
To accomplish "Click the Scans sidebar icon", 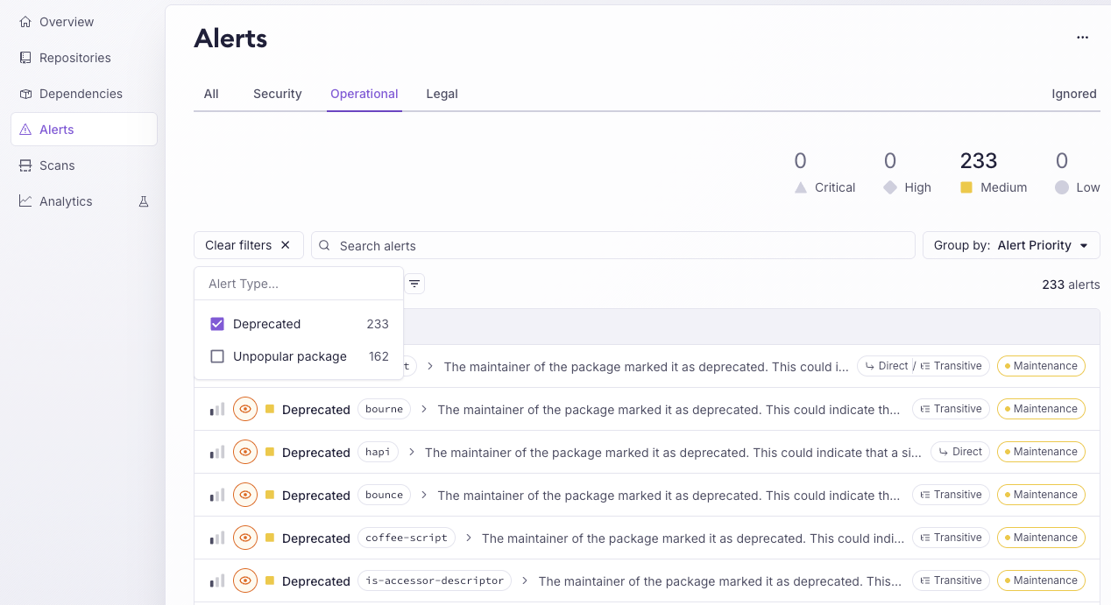I will [25, 165].
